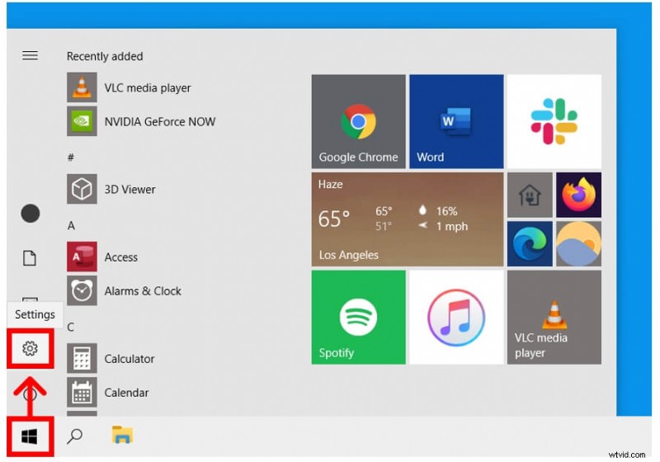
Task: Launch Spotify from the green tile
Action: [x=358, y=317]
